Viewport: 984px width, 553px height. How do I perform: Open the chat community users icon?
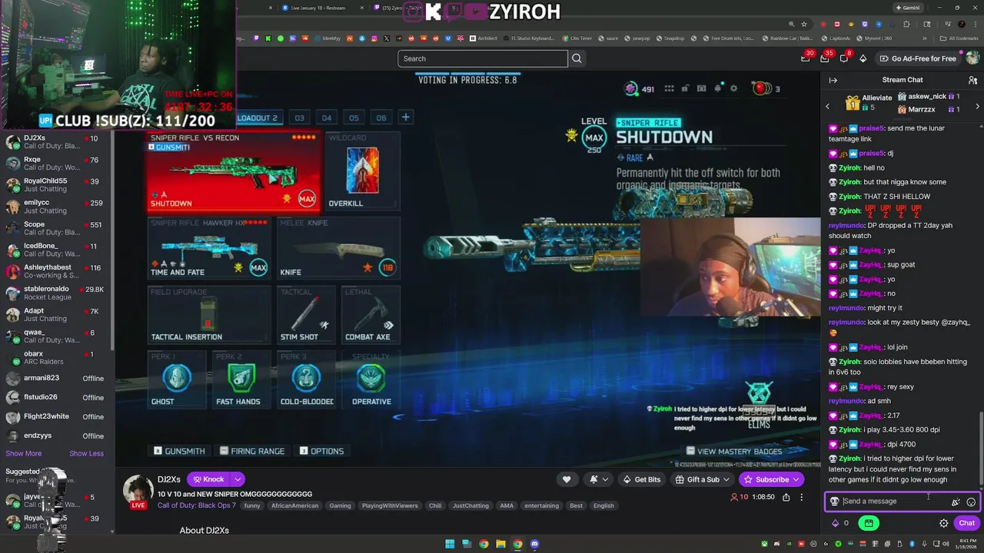tap(972, 80)
